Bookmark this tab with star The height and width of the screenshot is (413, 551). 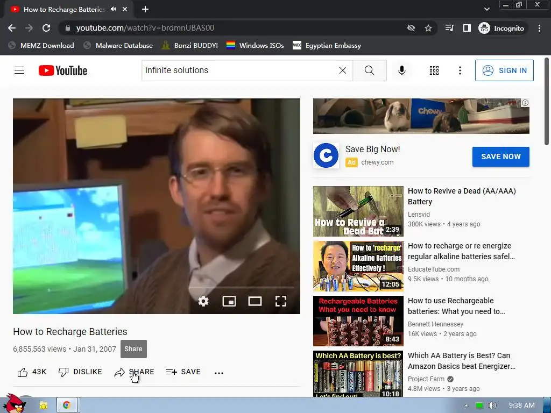pos(428,28)
